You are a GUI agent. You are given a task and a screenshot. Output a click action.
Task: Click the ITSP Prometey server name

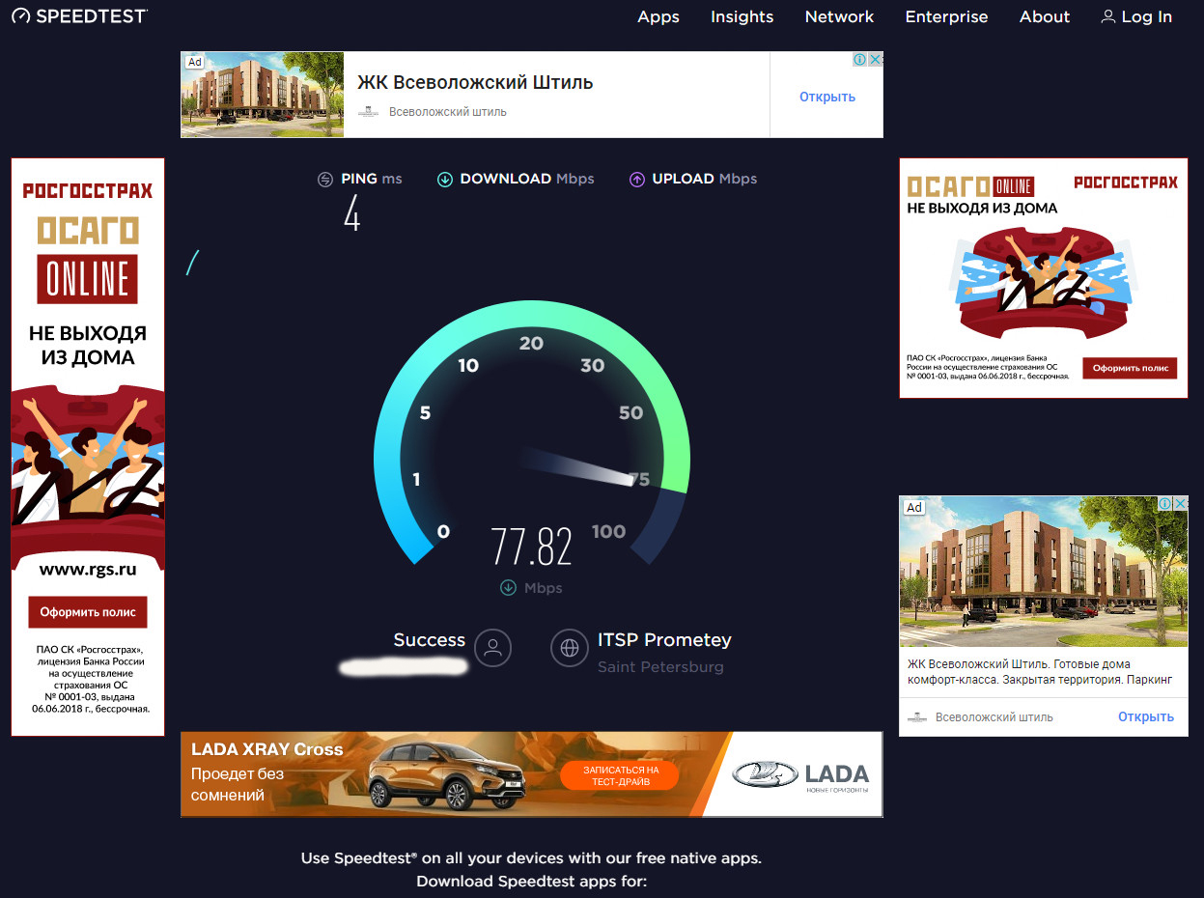664,639
